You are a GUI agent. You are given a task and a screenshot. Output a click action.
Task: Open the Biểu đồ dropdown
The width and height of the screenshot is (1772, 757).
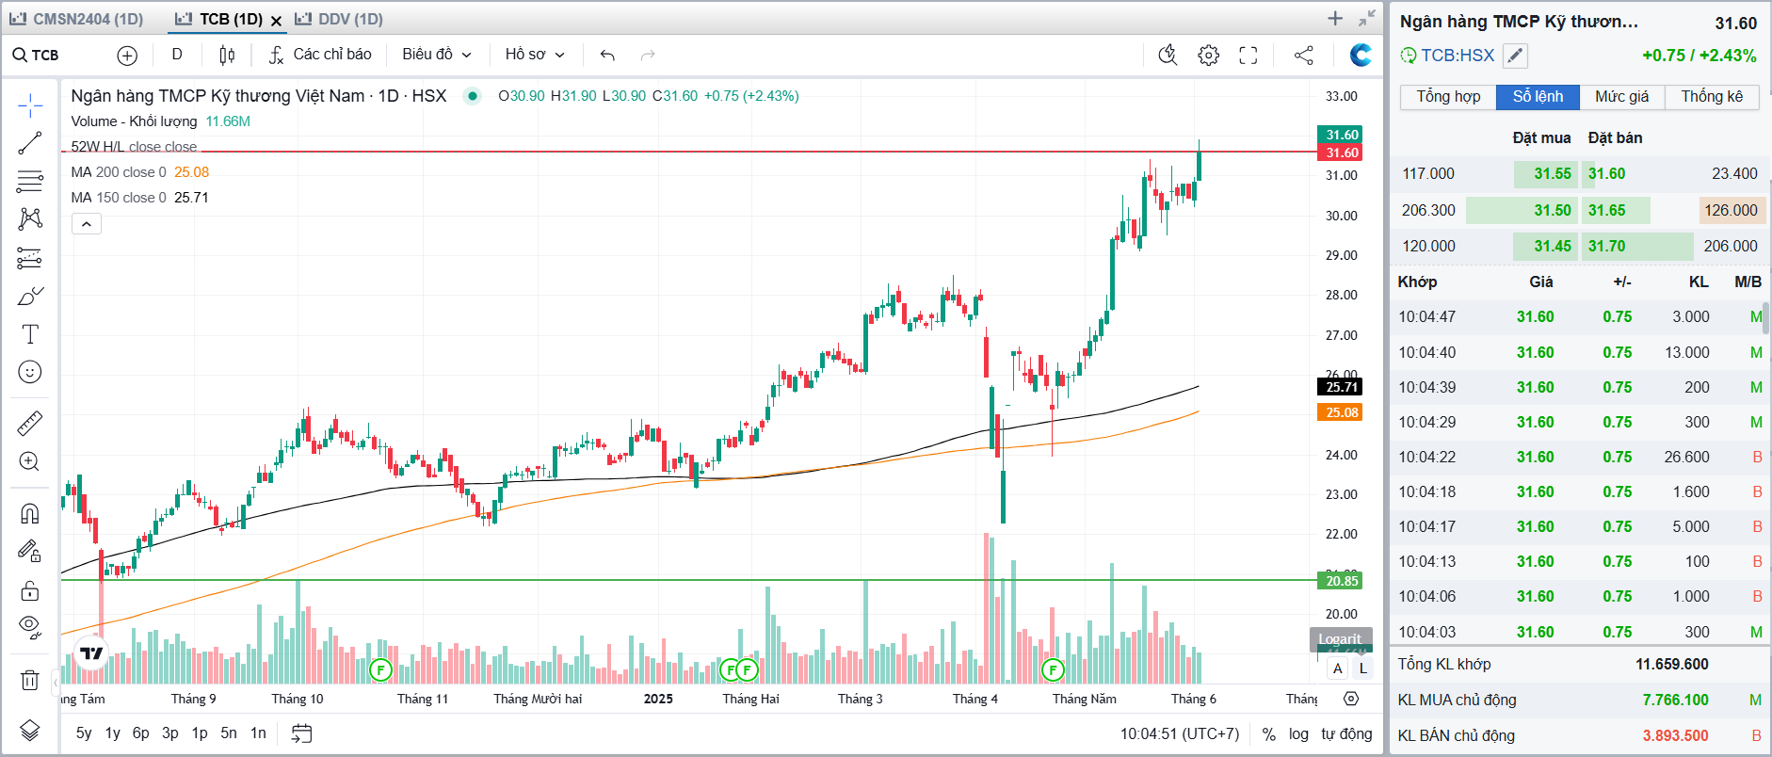[x=436, y=55]
